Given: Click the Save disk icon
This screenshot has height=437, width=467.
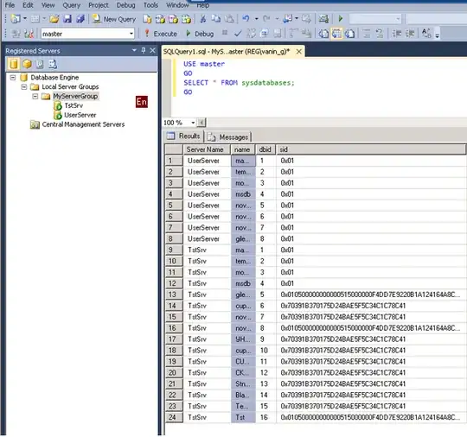Looking at the screenshot, I should 67,19.
